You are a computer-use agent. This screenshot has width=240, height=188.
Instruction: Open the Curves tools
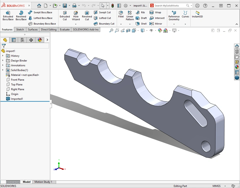pos(185,14)
